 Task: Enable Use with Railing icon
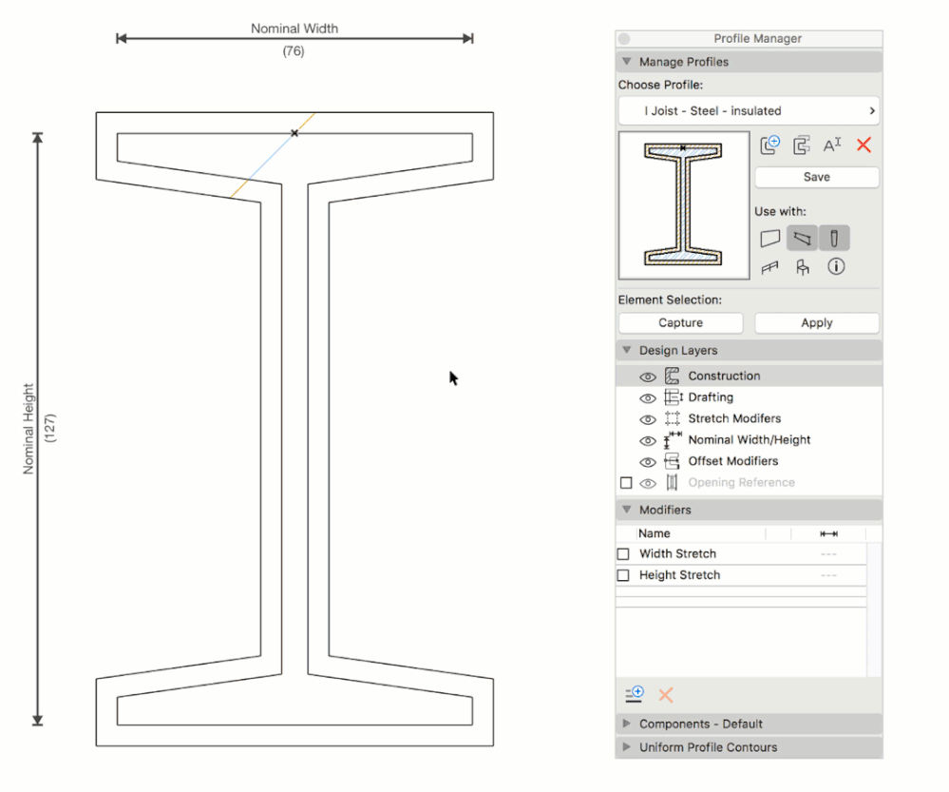(769, 267)
